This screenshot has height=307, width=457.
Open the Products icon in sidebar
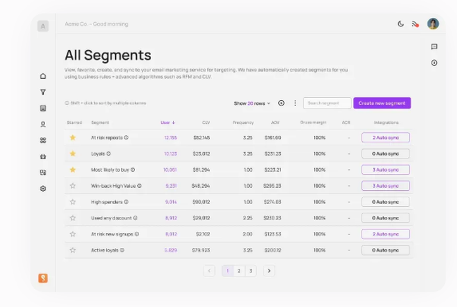(x=43, y=156)
